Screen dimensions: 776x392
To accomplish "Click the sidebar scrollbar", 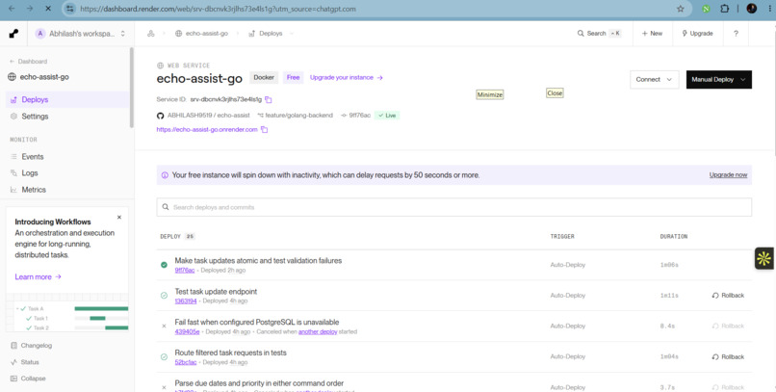I will pyautogui.click(x=132, y=88).
